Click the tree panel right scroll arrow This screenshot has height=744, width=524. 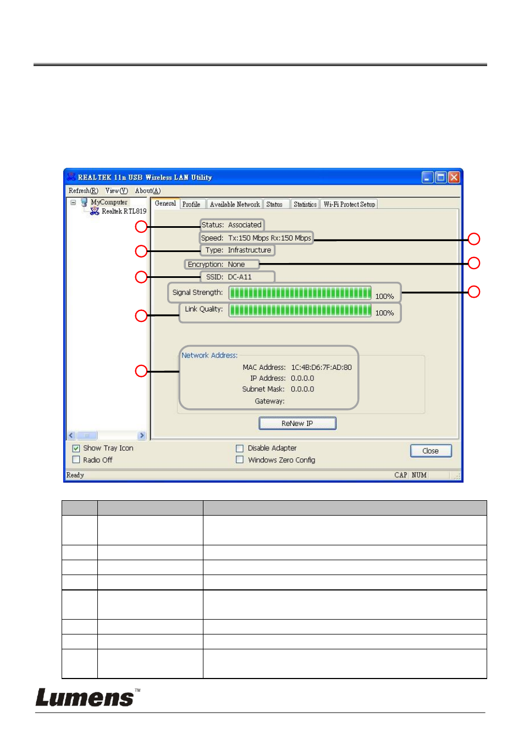point(142,435)
